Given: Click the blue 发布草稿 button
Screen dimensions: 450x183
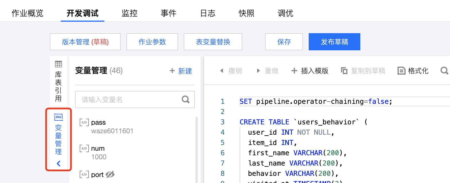Looking at the screenshot, I should pos(334,42).
